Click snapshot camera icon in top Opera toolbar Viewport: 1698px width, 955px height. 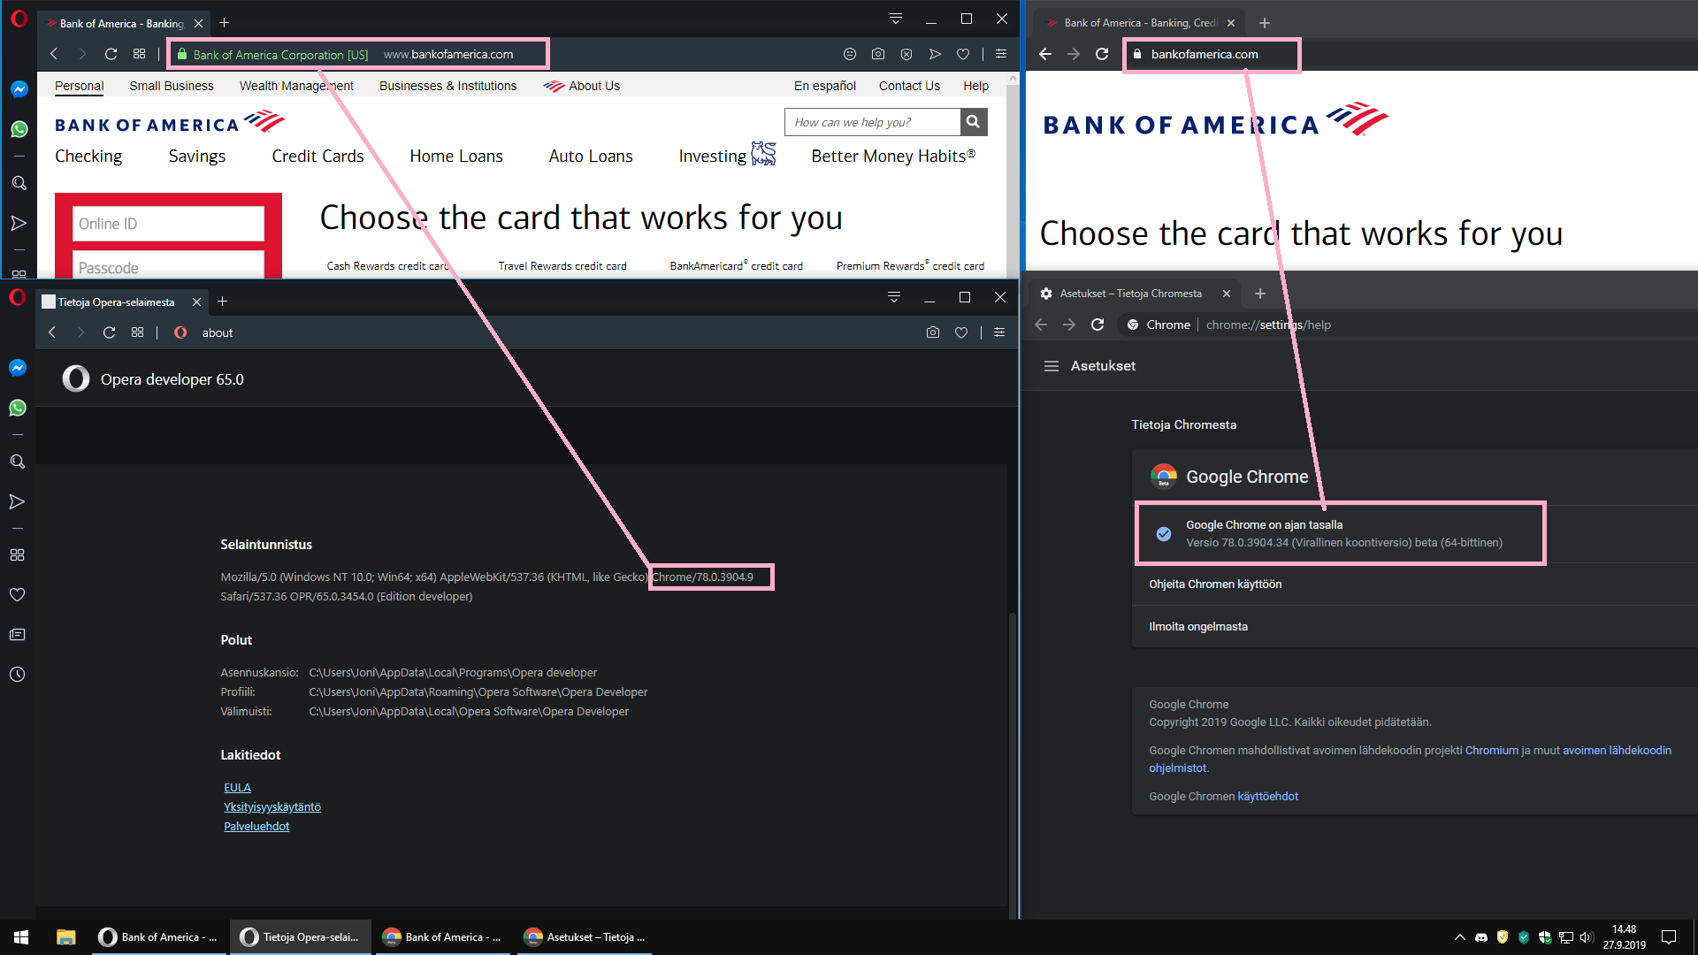(877, 54)
